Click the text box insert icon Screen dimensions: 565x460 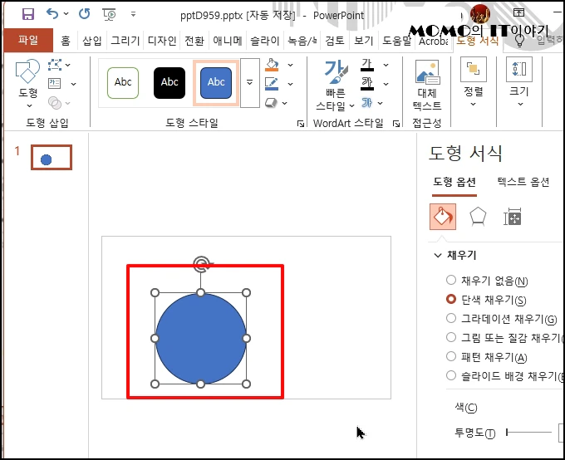(54, 84)
